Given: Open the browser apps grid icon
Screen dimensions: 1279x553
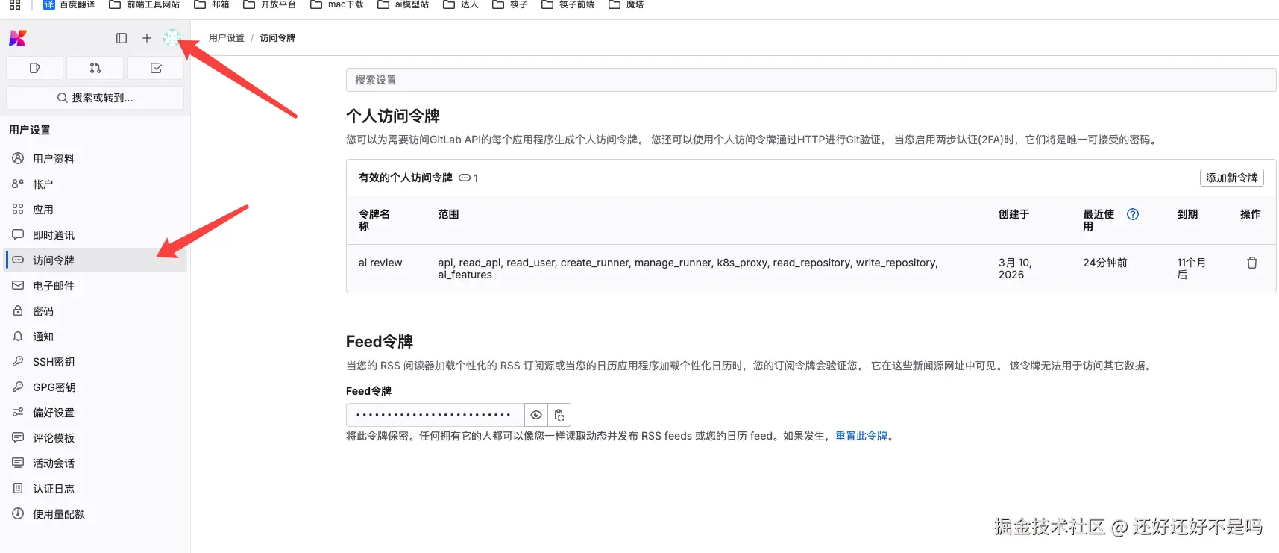Looking at the screenshot, I should click(x=15, y=4).
